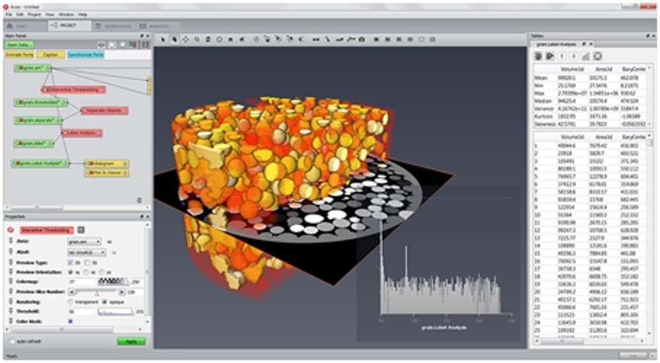
Task: Select the transparent Rendering radio button
Action: (x=70, y=301)
